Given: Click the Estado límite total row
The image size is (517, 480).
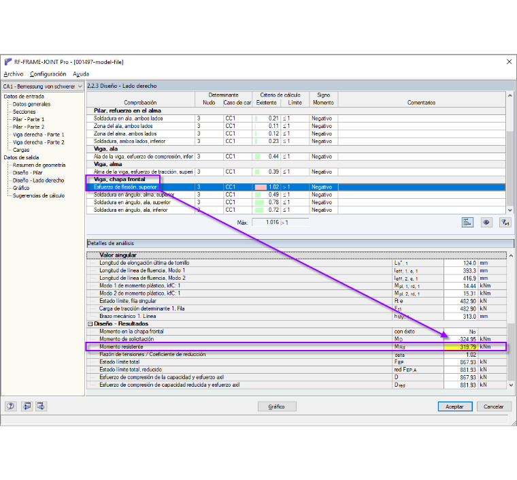Looking at the screenshot, I should click(297, 362).
